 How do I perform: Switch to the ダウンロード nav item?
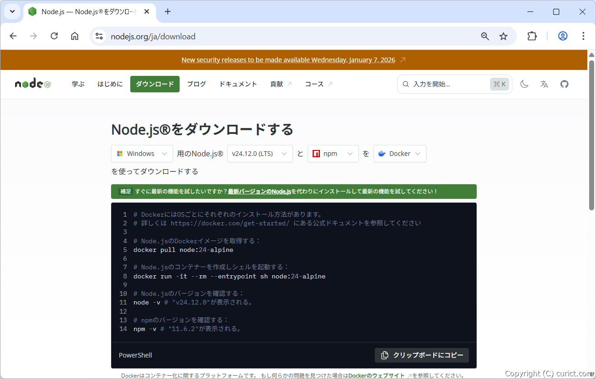coord(154,84)
